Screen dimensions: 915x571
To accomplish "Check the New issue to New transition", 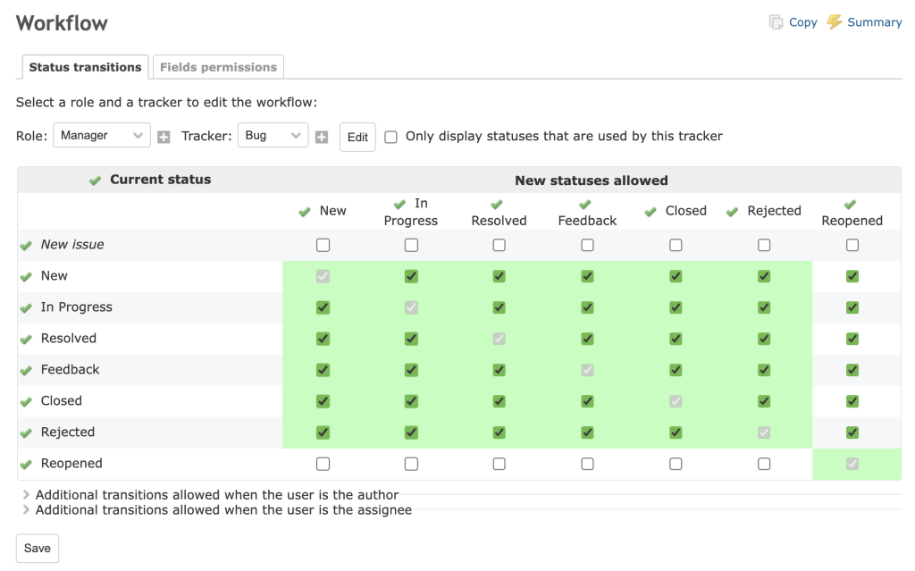I will [323, 244].
